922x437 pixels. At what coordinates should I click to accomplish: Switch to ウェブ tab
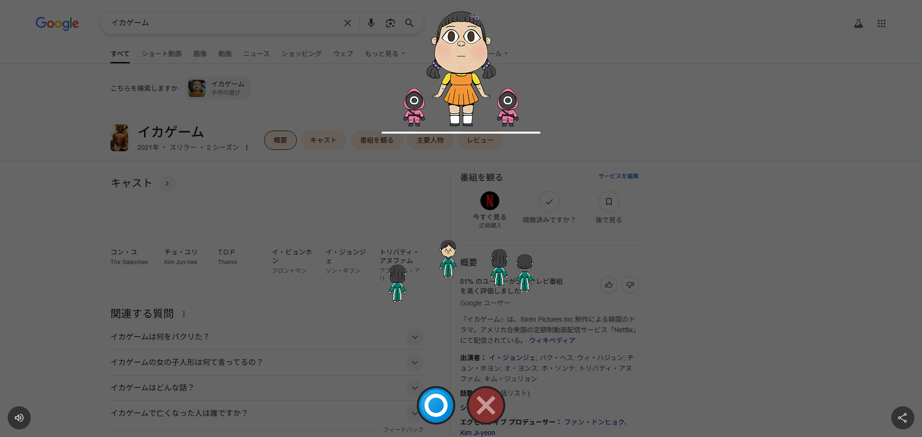pos(343,54)
